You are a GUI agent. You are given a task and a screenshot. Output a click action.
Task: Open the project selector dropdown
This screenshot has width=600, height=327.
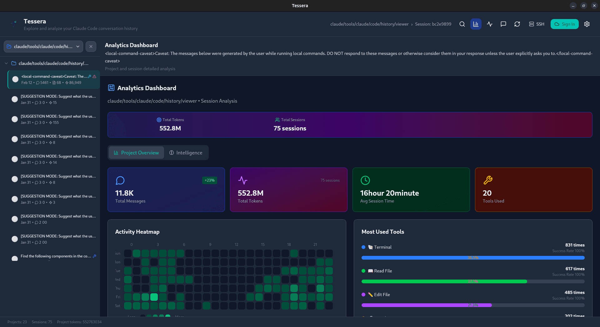point(43,46)
